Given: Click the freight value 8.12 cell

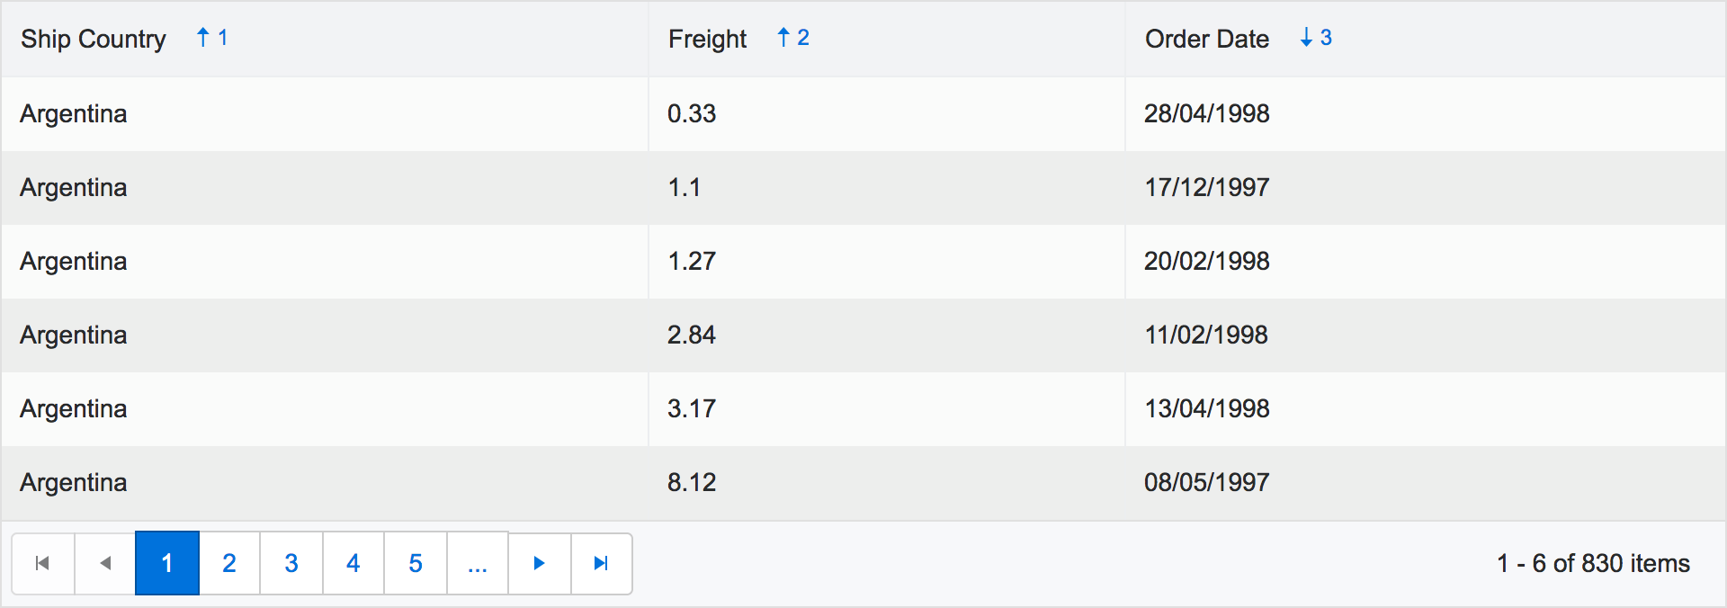Looking at the screenshot, I should point(692,482).
